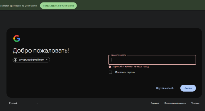This screenshot has height=111, width=205.
Task: Open the Справка help link
Action: [x=155, y=103]
